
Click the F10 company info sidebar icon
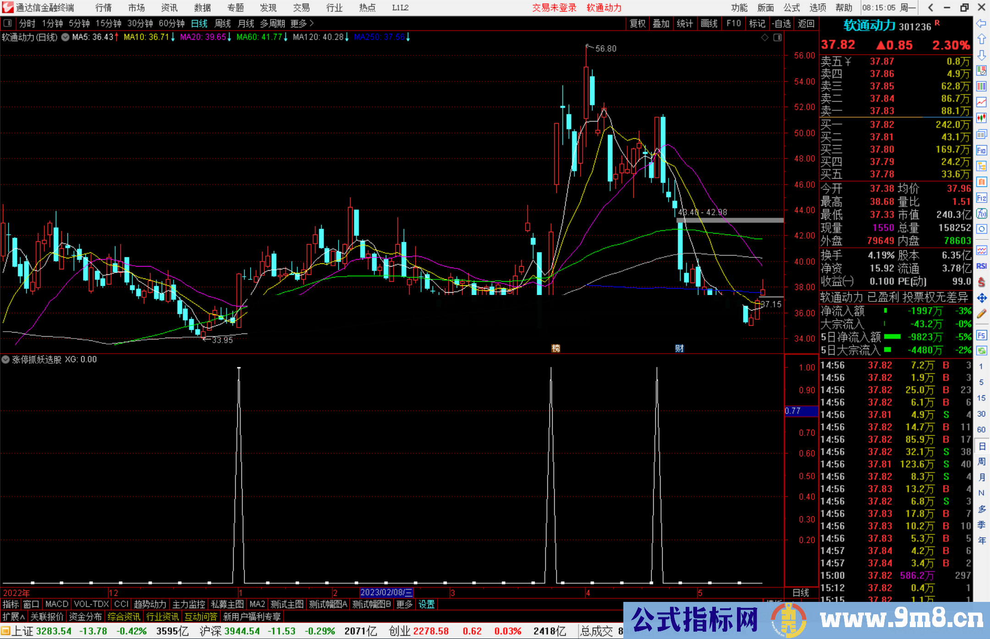click(x=981, y=150)
